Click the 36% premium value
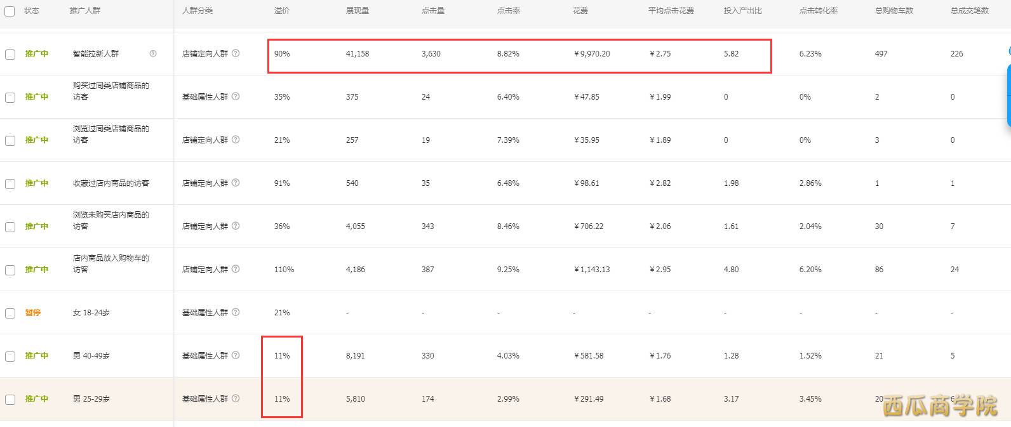Image resolution: width=1011 pixels, height=427 pixels. coord(282,227)
